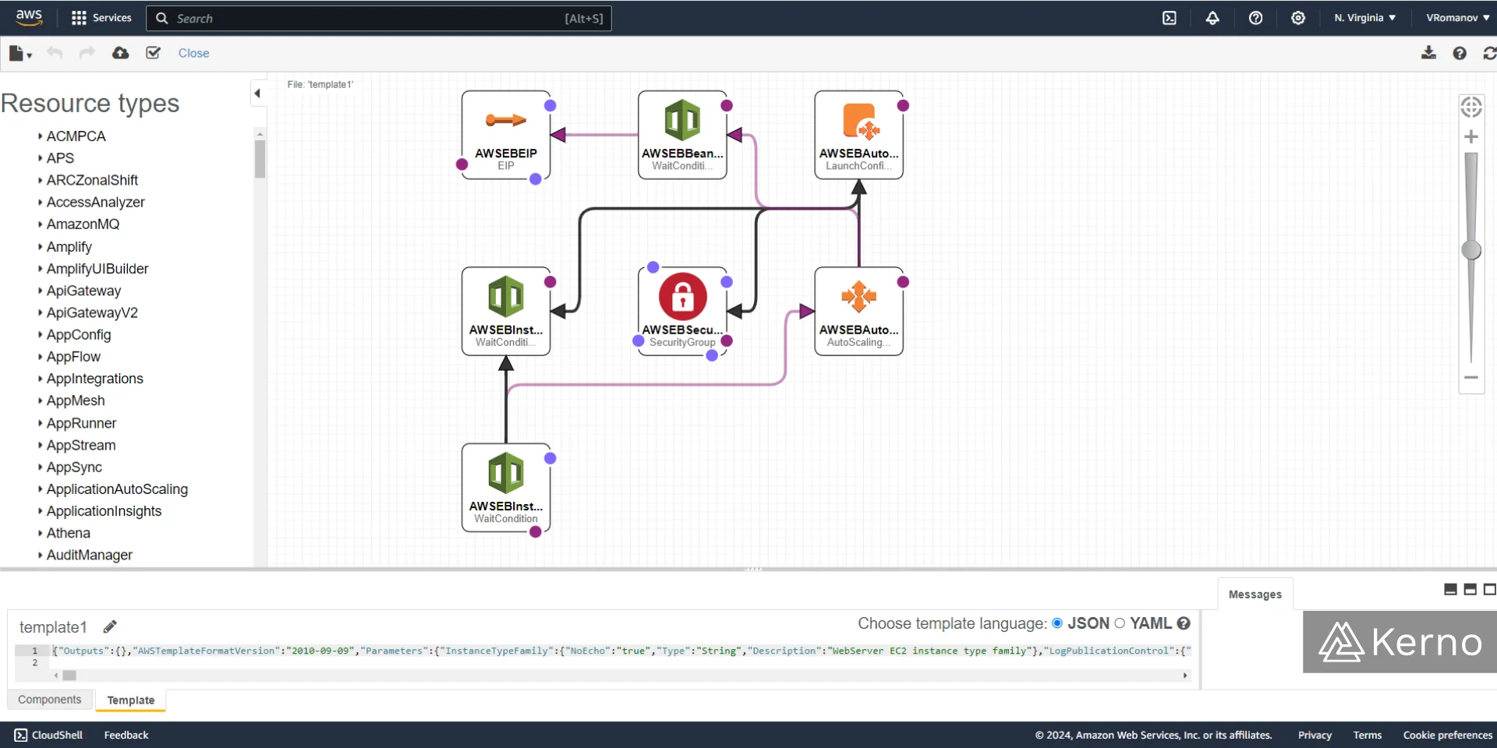Switch to the Components tab
Viewport: 1497px width, 748px height.
coord(50,700)
